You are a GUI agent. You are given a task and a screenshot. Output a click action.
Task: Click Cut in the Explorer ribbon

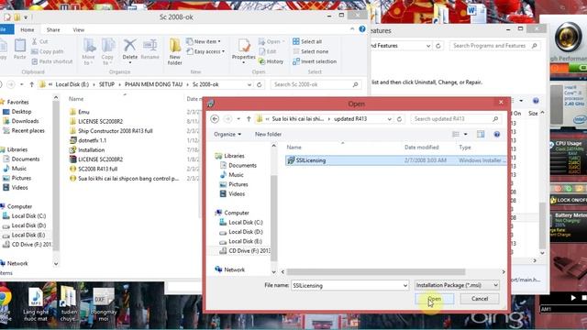(x=40, y=41)
